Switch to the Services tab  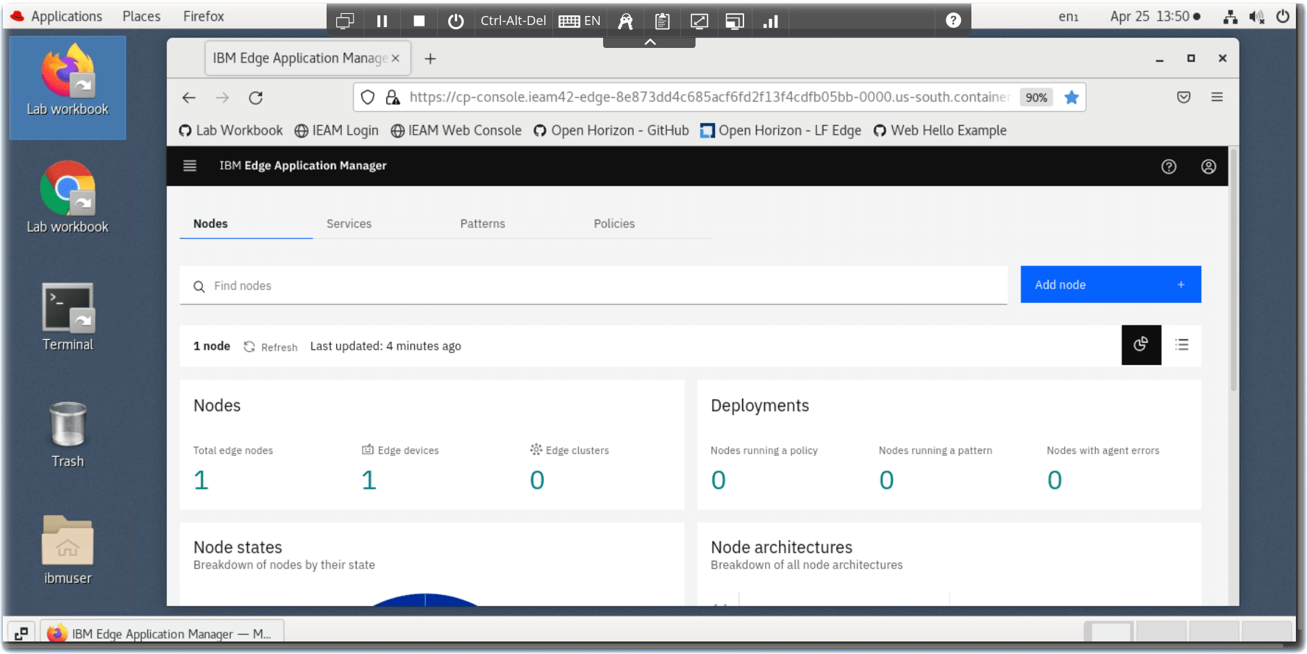[x=379, y=224]
